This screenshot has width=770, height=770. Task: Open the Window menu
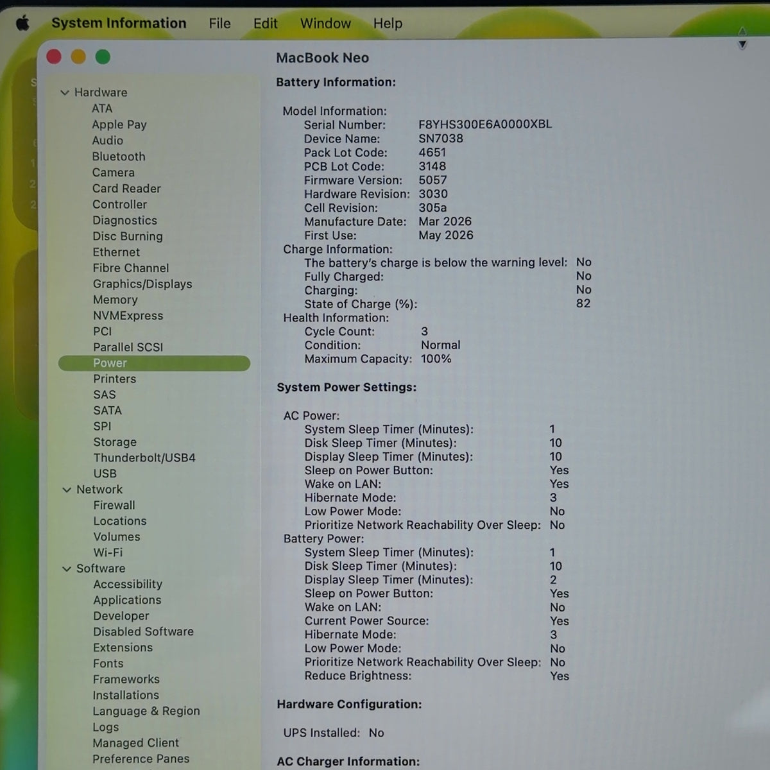point(325,23)
